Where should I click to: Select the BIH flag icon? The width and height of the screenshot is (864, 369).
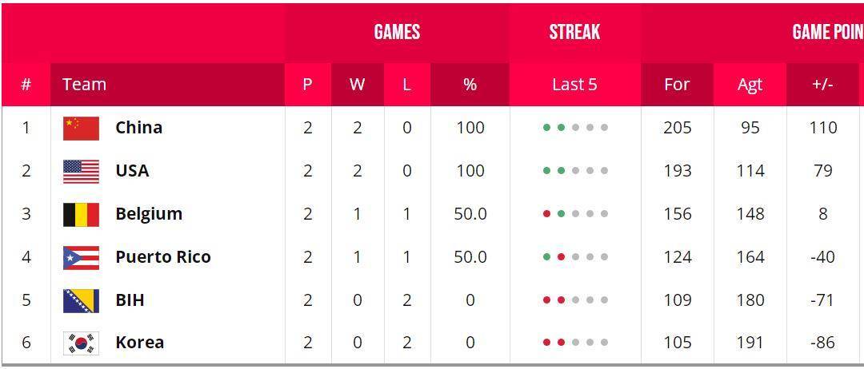[81, 301]
